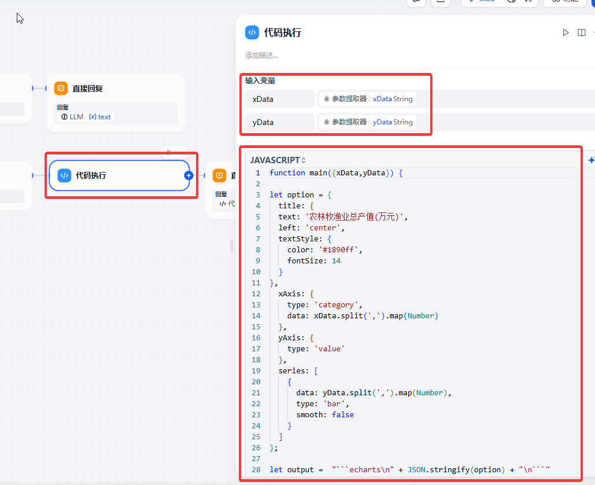Click the code line xAxis: {

click(296, 294)
